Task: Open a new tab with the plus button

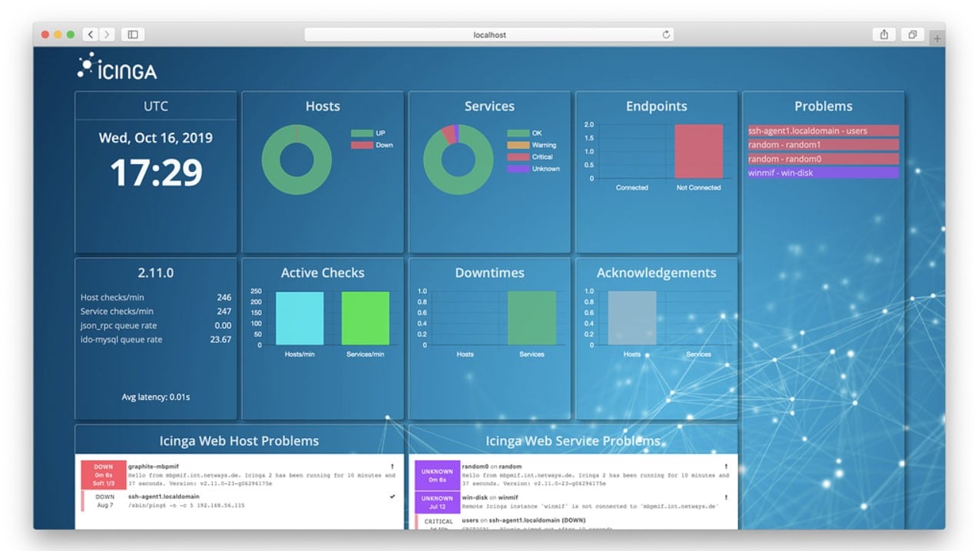Action: tap(937, 38)
